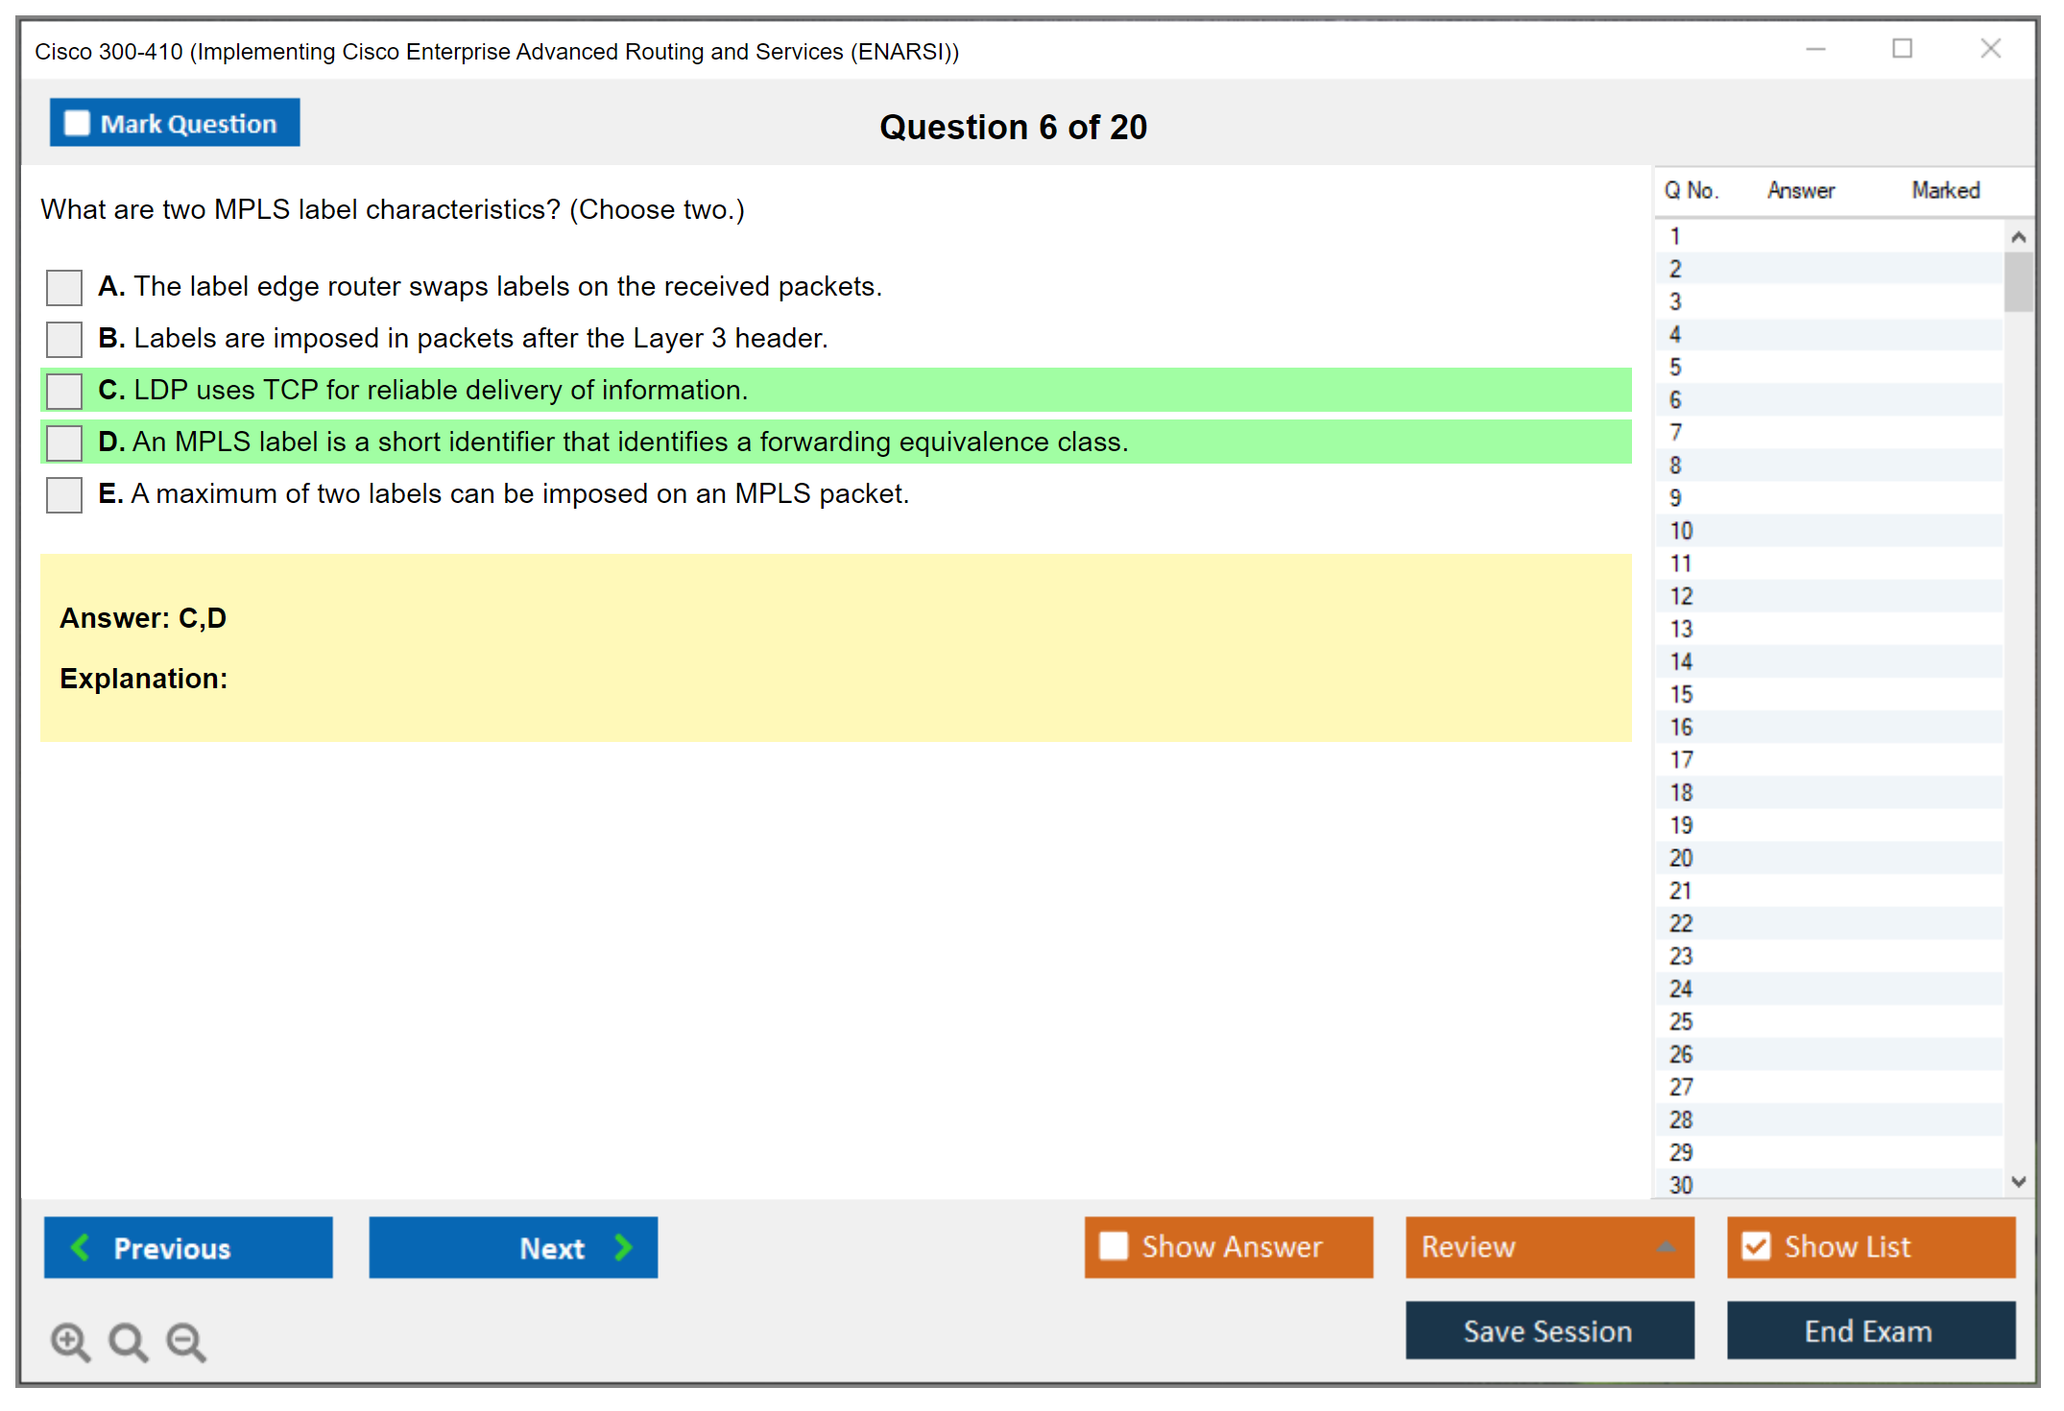Jump to question 10 in the list
Screen dimensions: 2064x1411
[x=1681, y=531]
